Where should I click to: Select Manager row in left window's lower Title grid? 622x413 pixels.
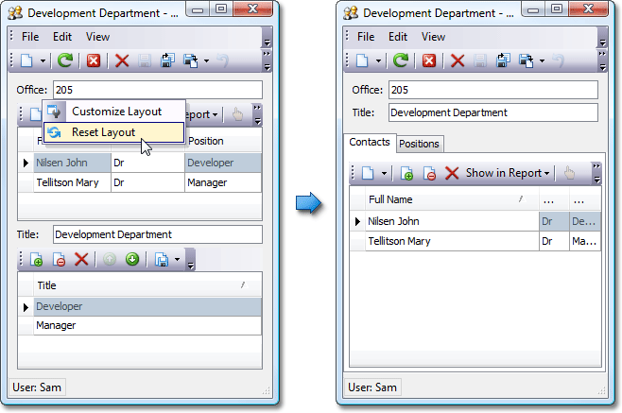(x=147, y=325)
